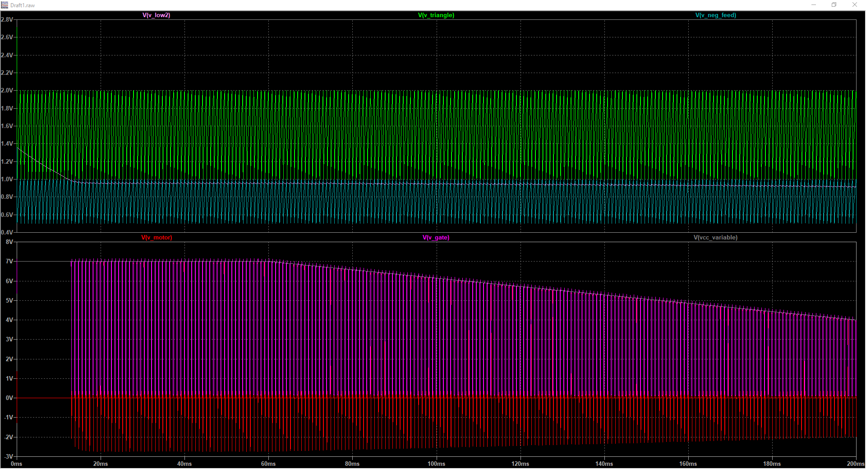Click the 1.0V label on upper axis
Image resolution: width=866 pixels, height=469 pixels.
point(7,179)
